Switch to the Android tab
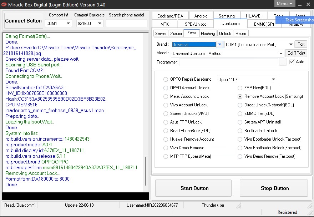The height and width of the screenshot is (217, 314). 201,16
